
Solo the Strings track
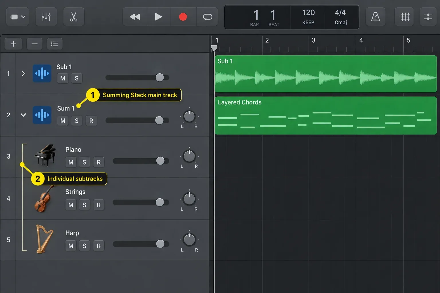point(84,205)
